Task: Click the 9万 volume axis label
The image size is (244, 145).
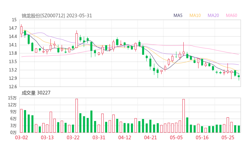Action: pos(14,112)
